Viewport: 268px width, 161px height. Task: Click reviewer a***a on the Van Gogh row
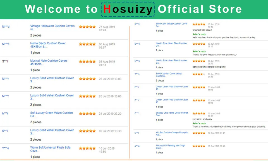click(137, 146)
